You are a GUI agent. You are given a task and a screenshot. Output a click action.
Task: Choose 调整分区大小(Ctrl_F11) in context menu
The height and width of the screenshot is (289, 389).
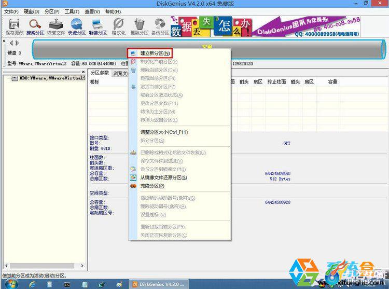click(x=180, y=132)
